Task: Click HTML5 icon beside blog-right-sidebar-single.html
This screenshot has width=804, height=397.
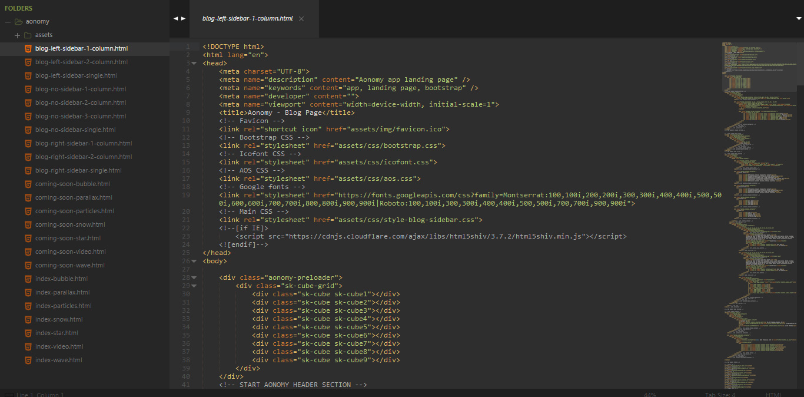Action: coord(28,170)
